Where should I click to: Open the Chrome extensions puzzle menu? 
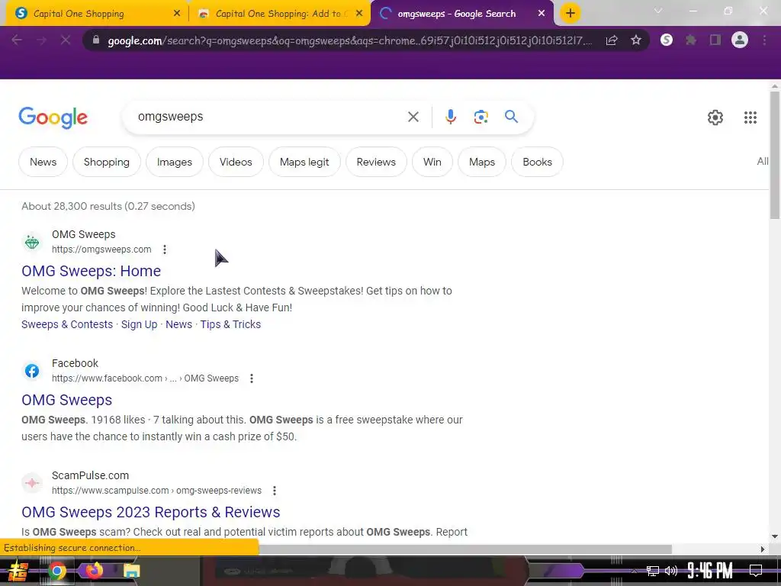(691, 40)
